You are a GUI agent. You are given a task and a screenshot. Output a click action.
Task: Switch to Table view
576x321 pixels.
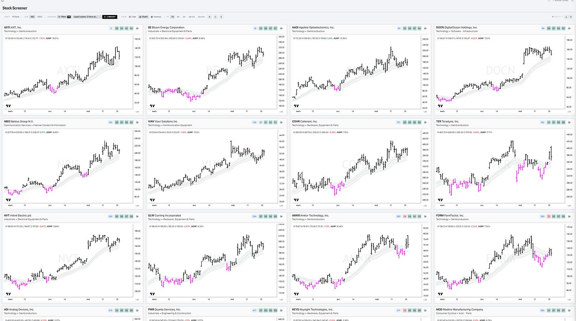(133, 17)
